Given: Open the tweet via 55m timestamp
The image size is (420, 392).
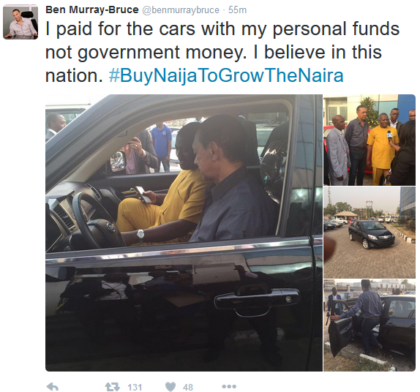Looking at the screenshot, I should [237, 10].
